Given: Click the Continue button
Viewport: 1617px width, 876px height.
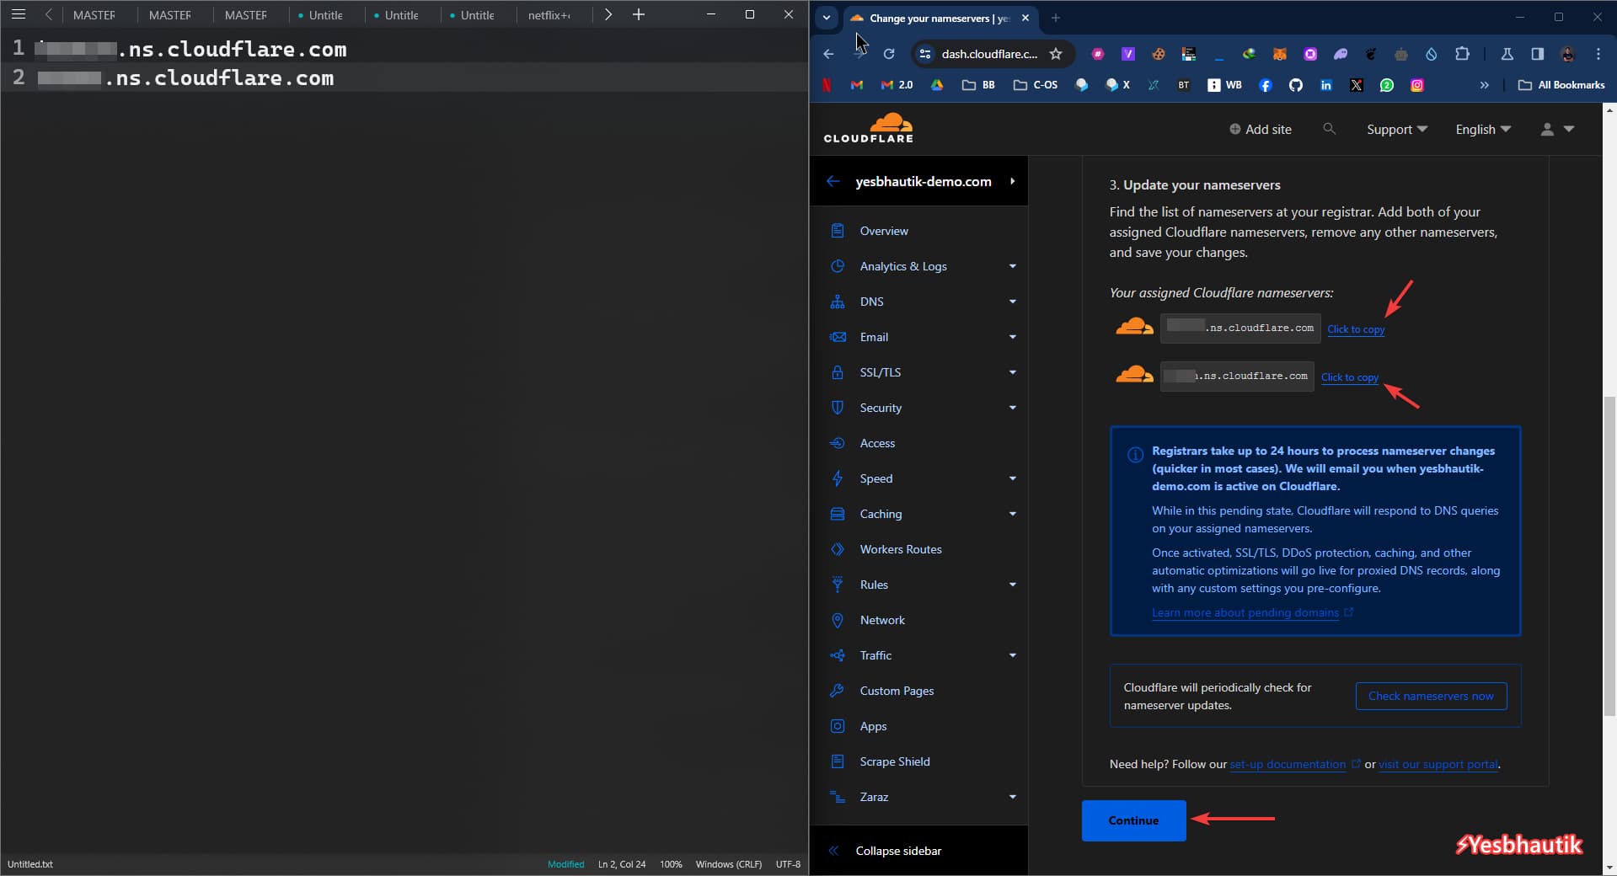Looking at the screenshot, I should tap(1133, 820).
